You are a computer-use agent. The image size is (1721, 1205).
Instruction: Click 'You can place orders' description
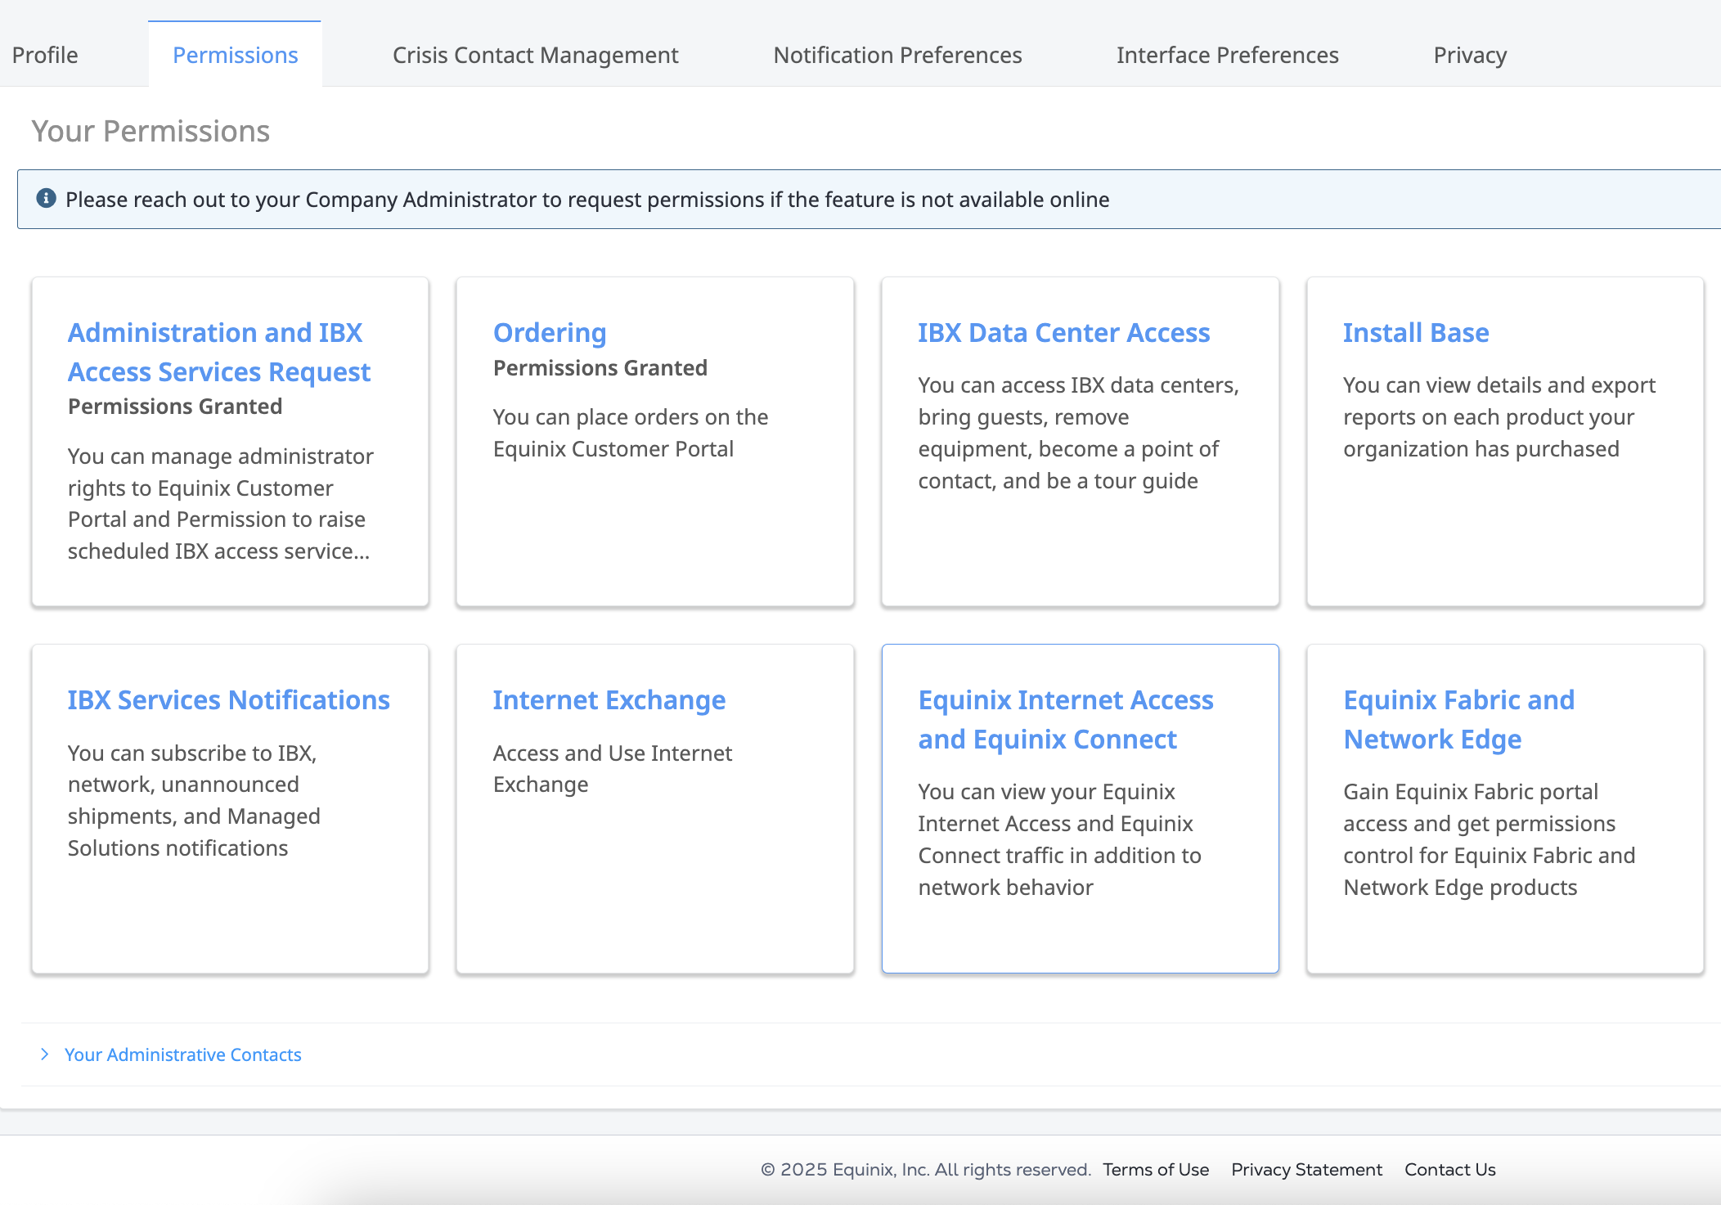pyautogui.click(x=630, y=433)
